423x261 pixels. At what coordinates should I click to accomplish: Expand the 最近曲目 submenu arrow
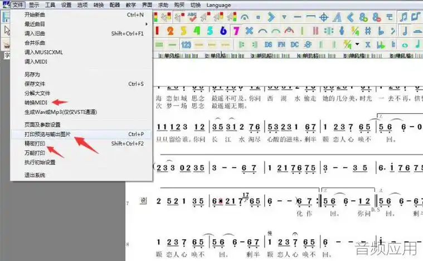point(147,24)
